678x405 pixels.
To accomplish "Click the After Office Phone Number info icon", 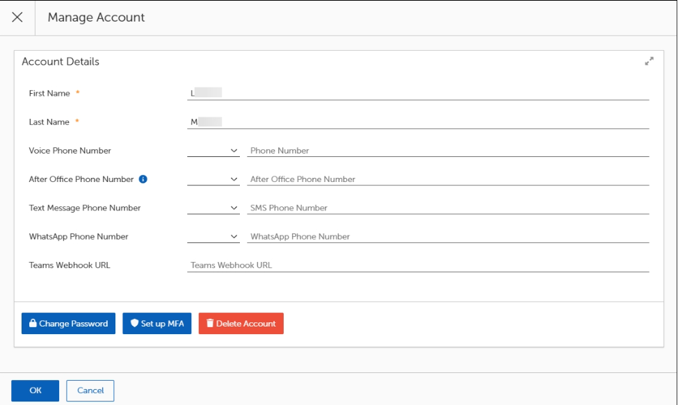I will click(x=143, y=179).
